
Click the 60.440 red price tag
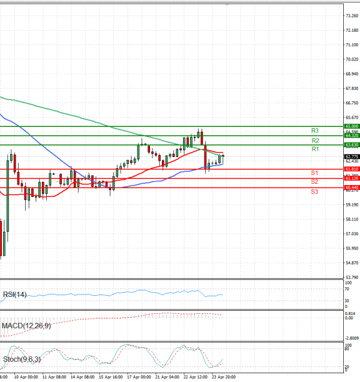coord(352,187)
